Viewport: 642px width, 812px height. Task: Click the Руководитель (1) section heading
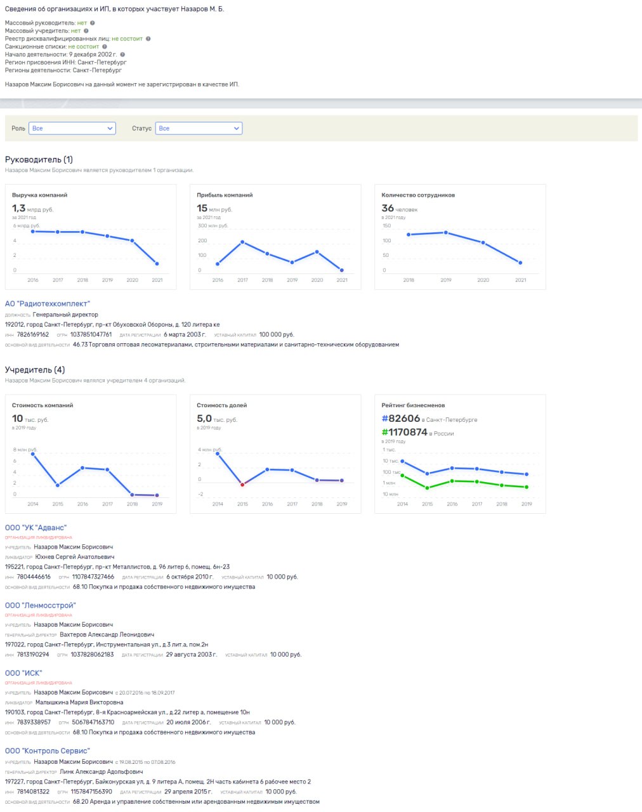pyautogui.click(x=39, y=160)
